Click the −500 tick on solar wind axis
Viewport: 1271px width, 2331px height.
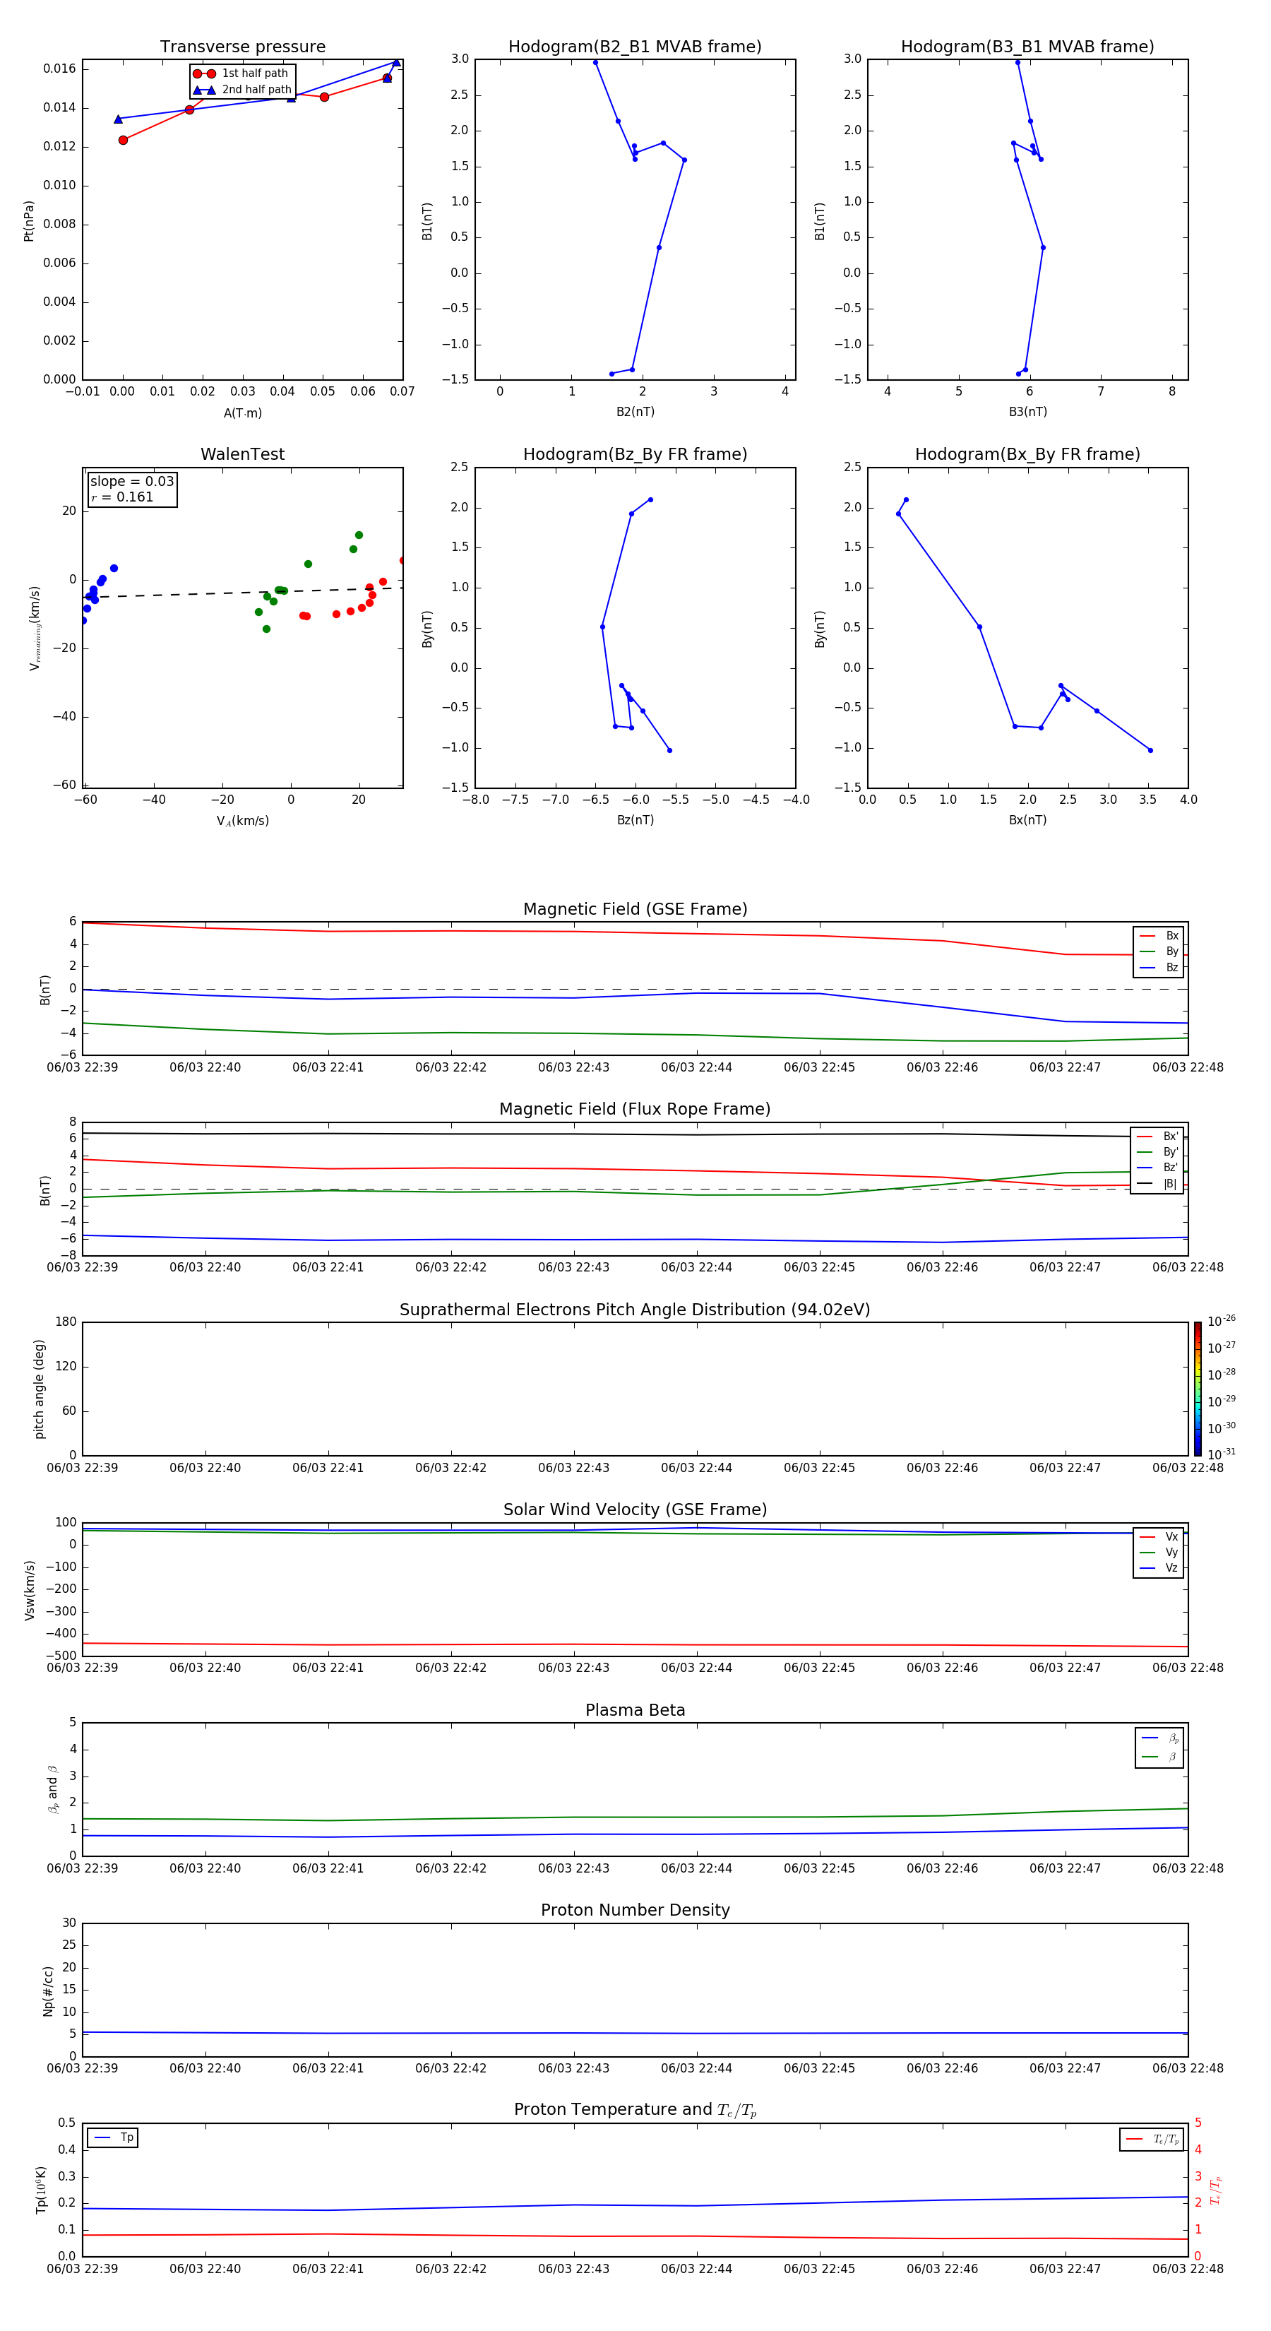coord(60,1656)
